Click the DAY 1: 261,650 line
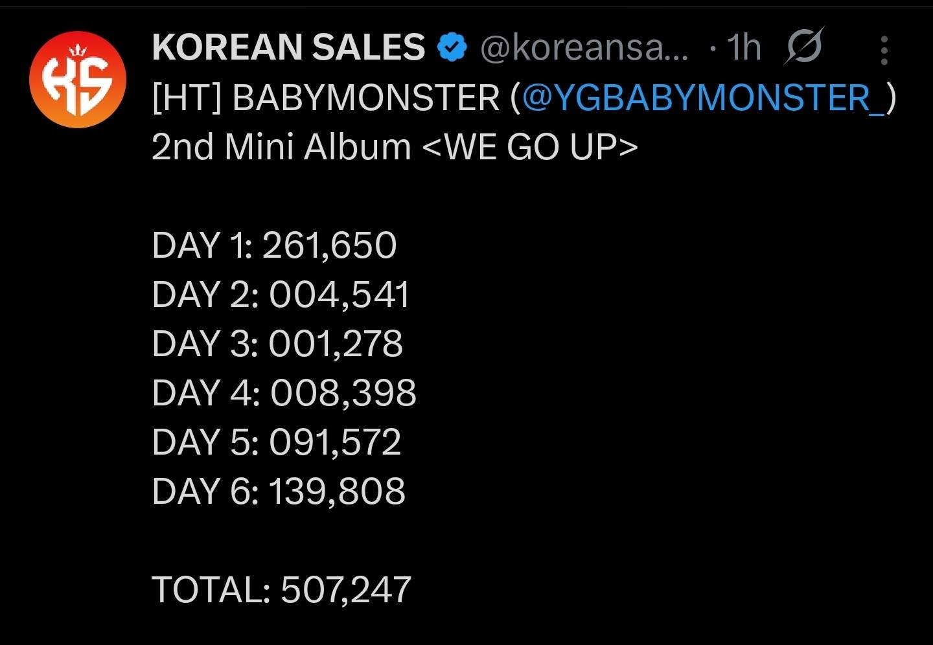Screen dimensions: 933x645 pyautogui.click(x=274, y=245)
